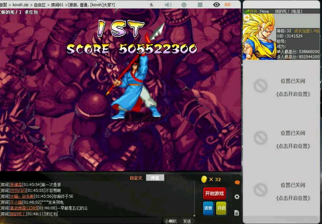Viewport: 322px width, 224px height.
Task: Click the gold coin icon
Action: click(204, 179)
